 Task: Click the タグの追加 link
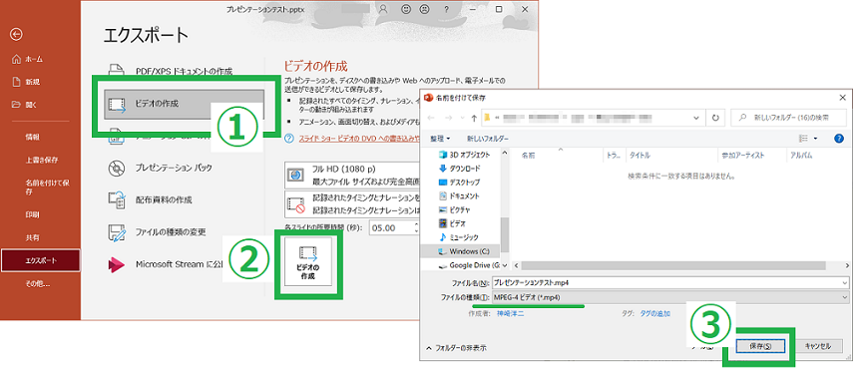pyautogui.click(x=654, y=314)
